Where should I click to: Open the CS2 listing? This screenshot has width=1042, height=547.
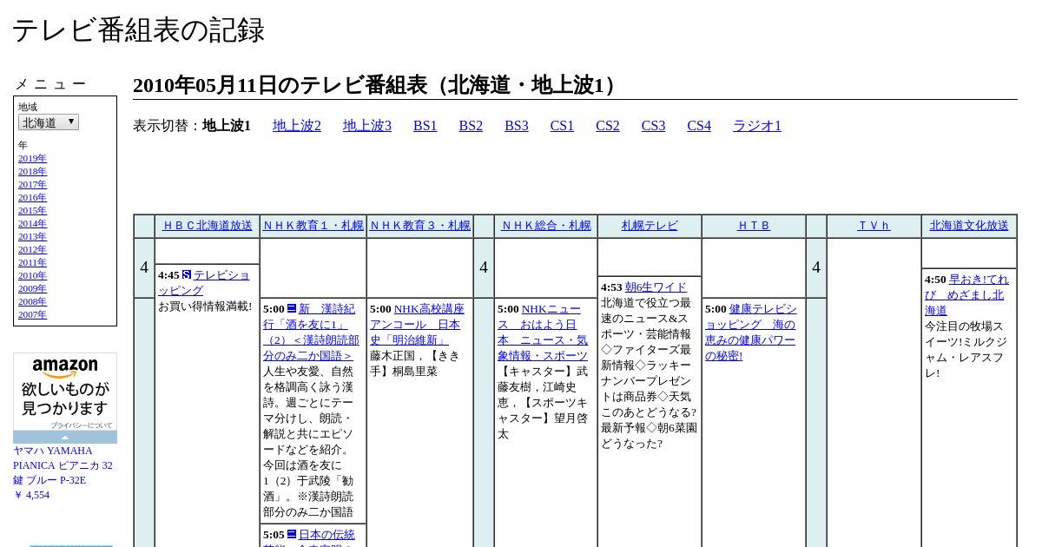(608, 126)
